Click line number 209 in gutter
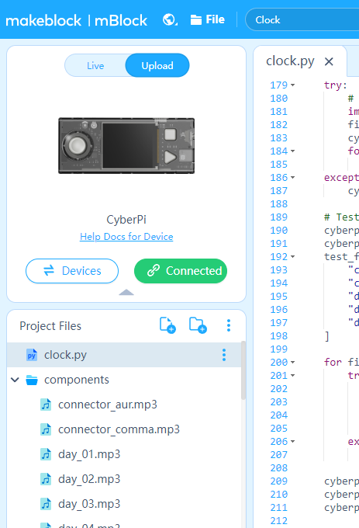Image resolution: width=359 pixels, height=528 pixels. point(278,481)
